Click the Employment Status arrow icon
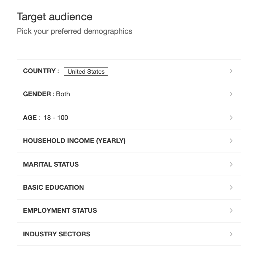Image resolution: width=260 pixels, height=260 pixels. [231, 210]
